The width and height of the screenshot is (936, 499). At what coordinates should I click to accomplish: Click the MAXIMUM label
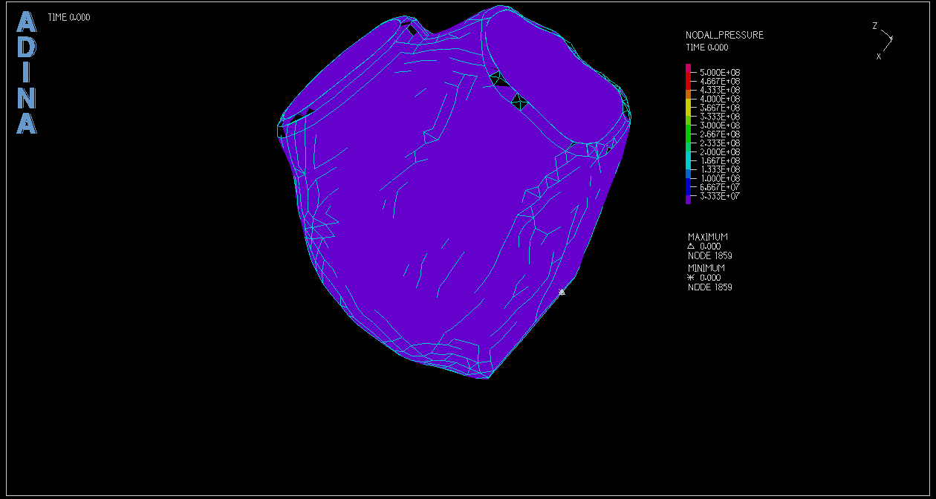pyautogui.click(x=707, y=237)
